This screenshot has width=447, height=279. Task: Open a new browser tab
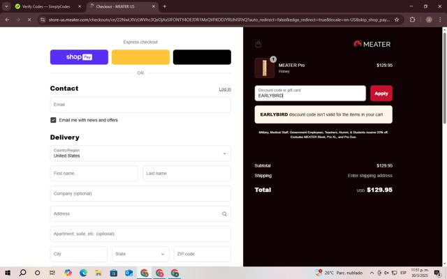pos(165,6)
